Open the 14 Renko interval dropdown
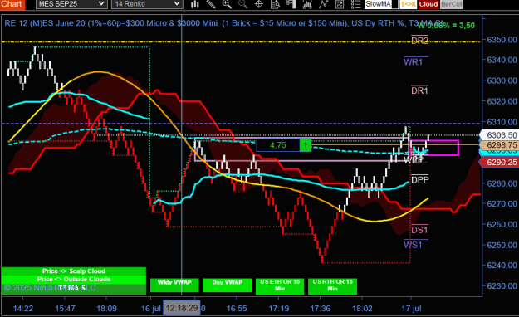Screen dimensions: 519x317 tap(147, 4)
